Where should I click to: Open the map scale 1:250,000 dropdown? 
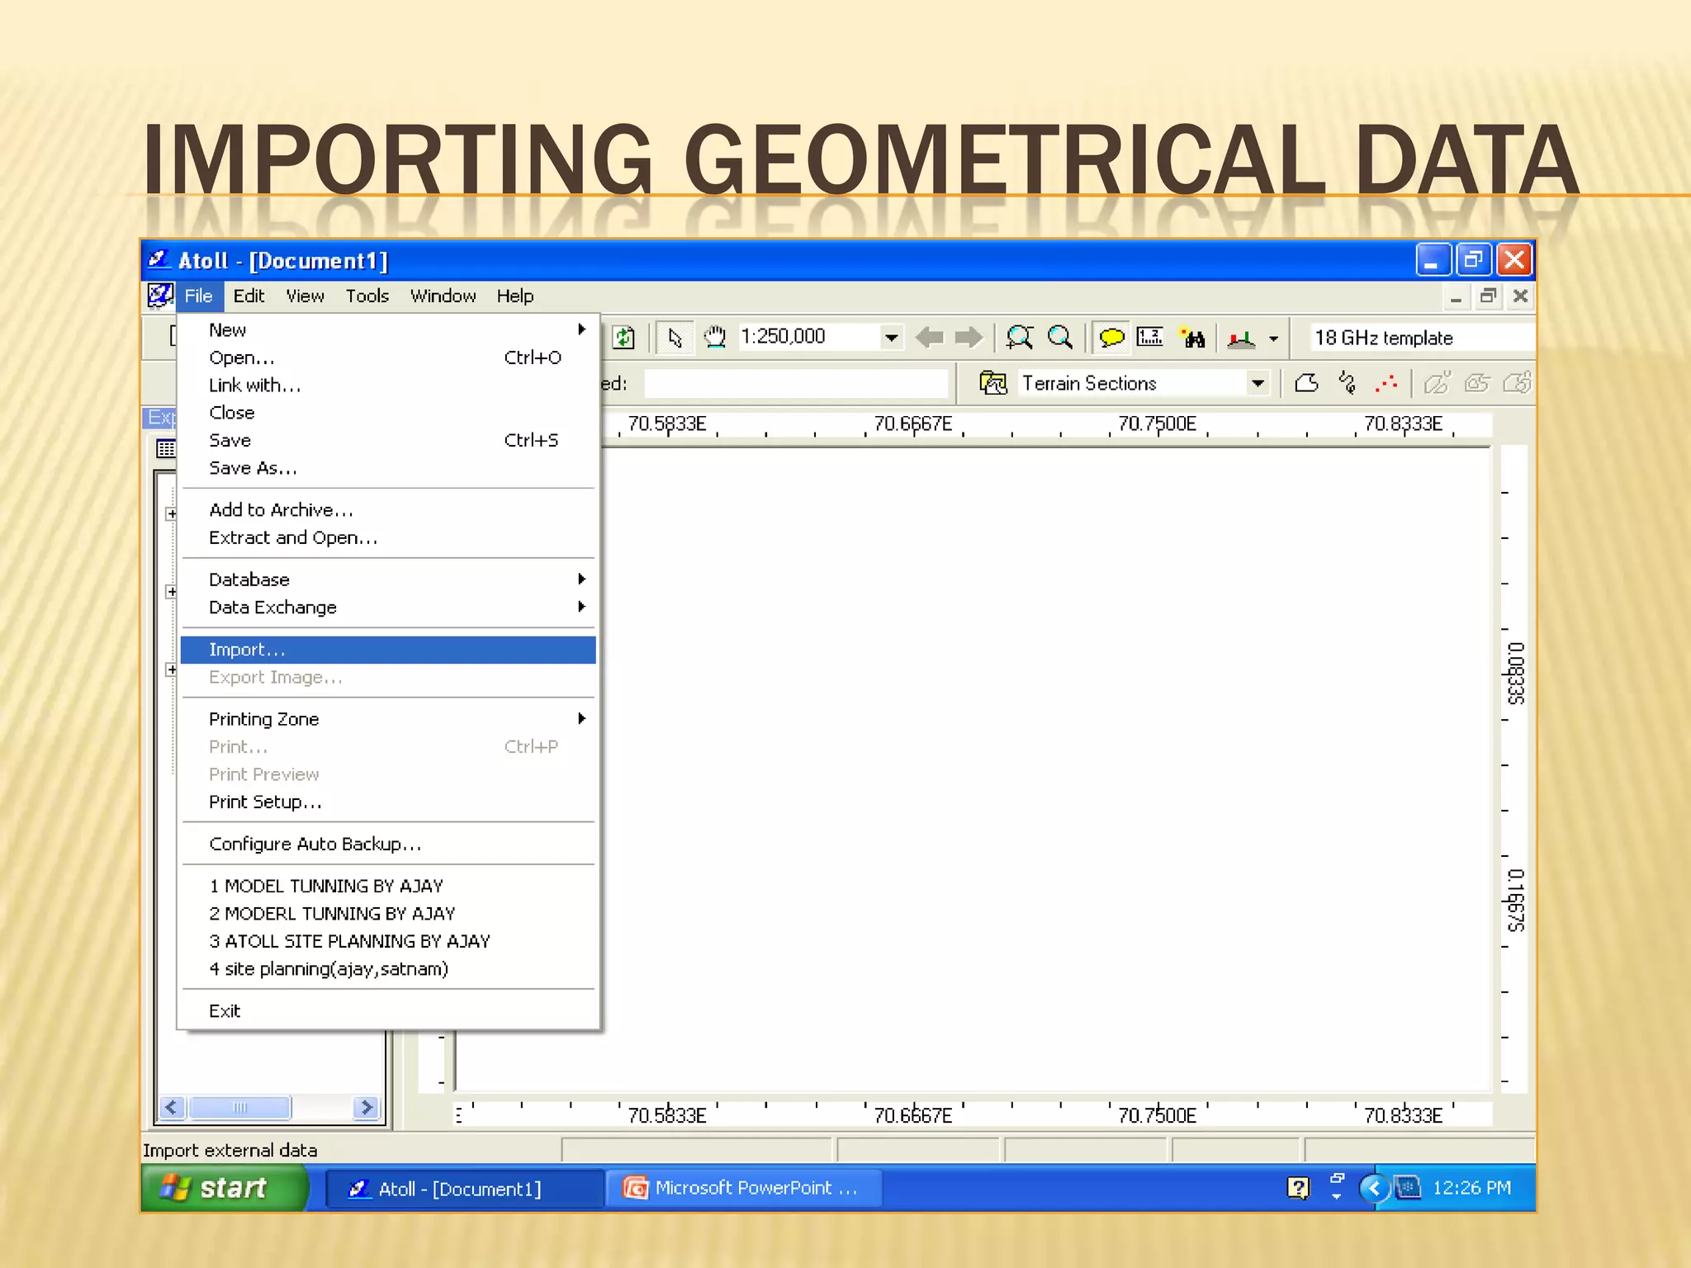coord(891,338)
